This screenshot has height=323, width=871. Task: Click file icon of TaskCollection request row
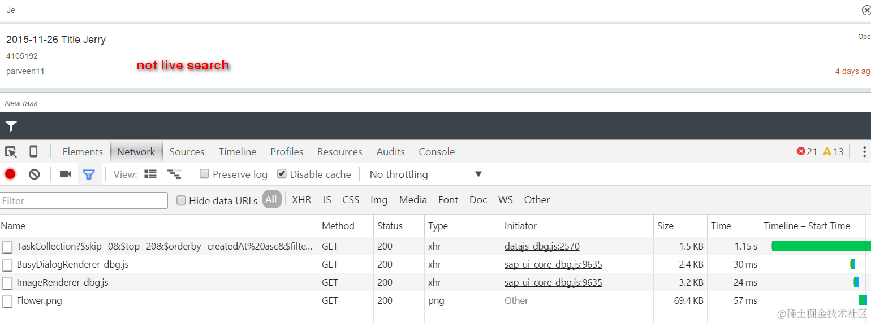coord(7,247)
